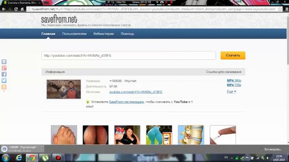
Task: Expand the share sidebar arrow
Action: pyautogui.click(x=4, y=91)
